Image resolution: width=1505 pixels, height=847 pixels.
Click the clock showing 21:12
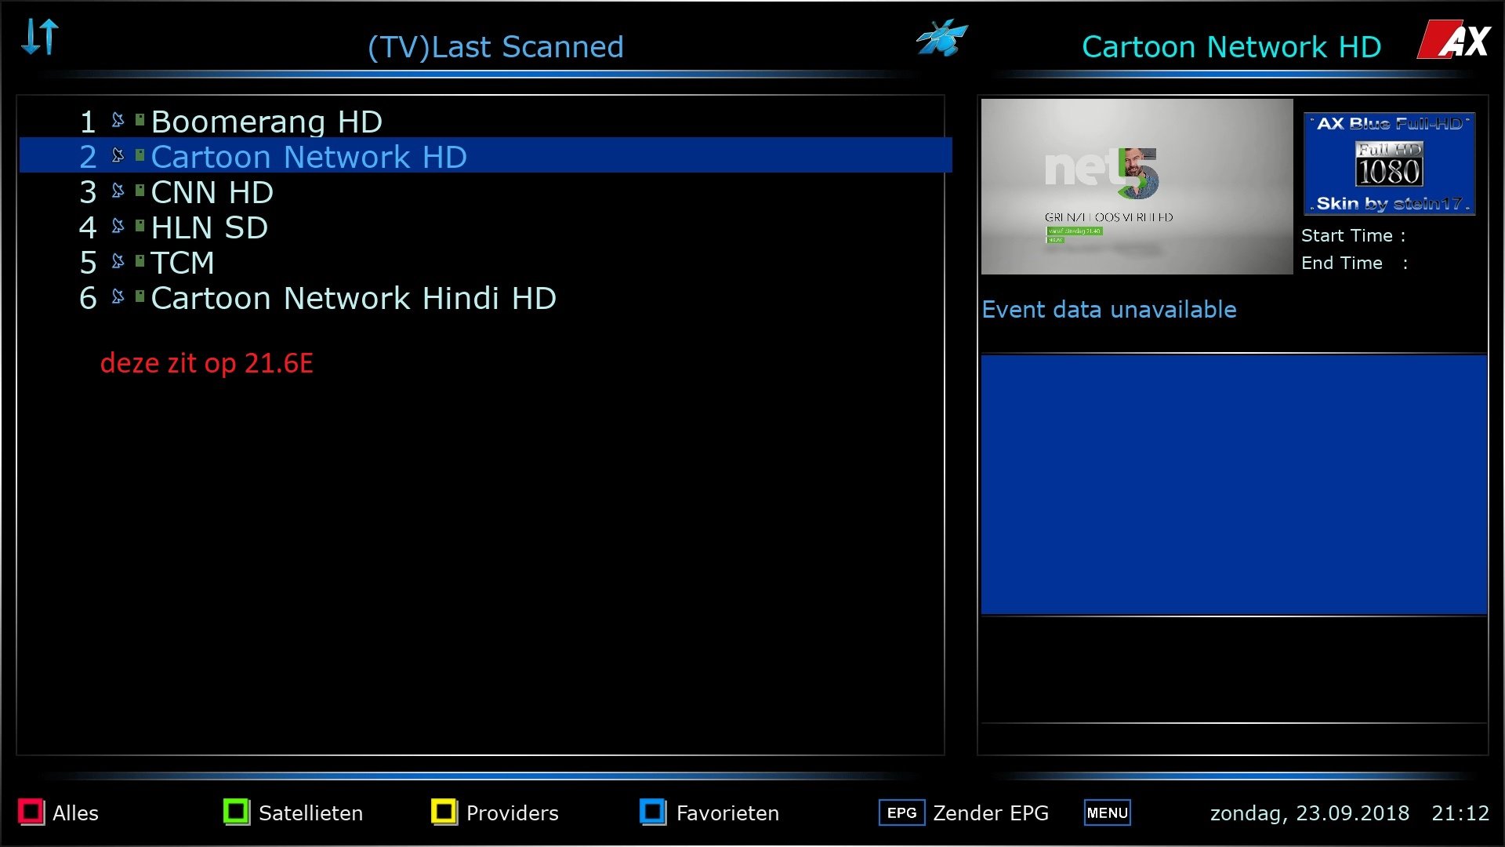point(1460,813)
